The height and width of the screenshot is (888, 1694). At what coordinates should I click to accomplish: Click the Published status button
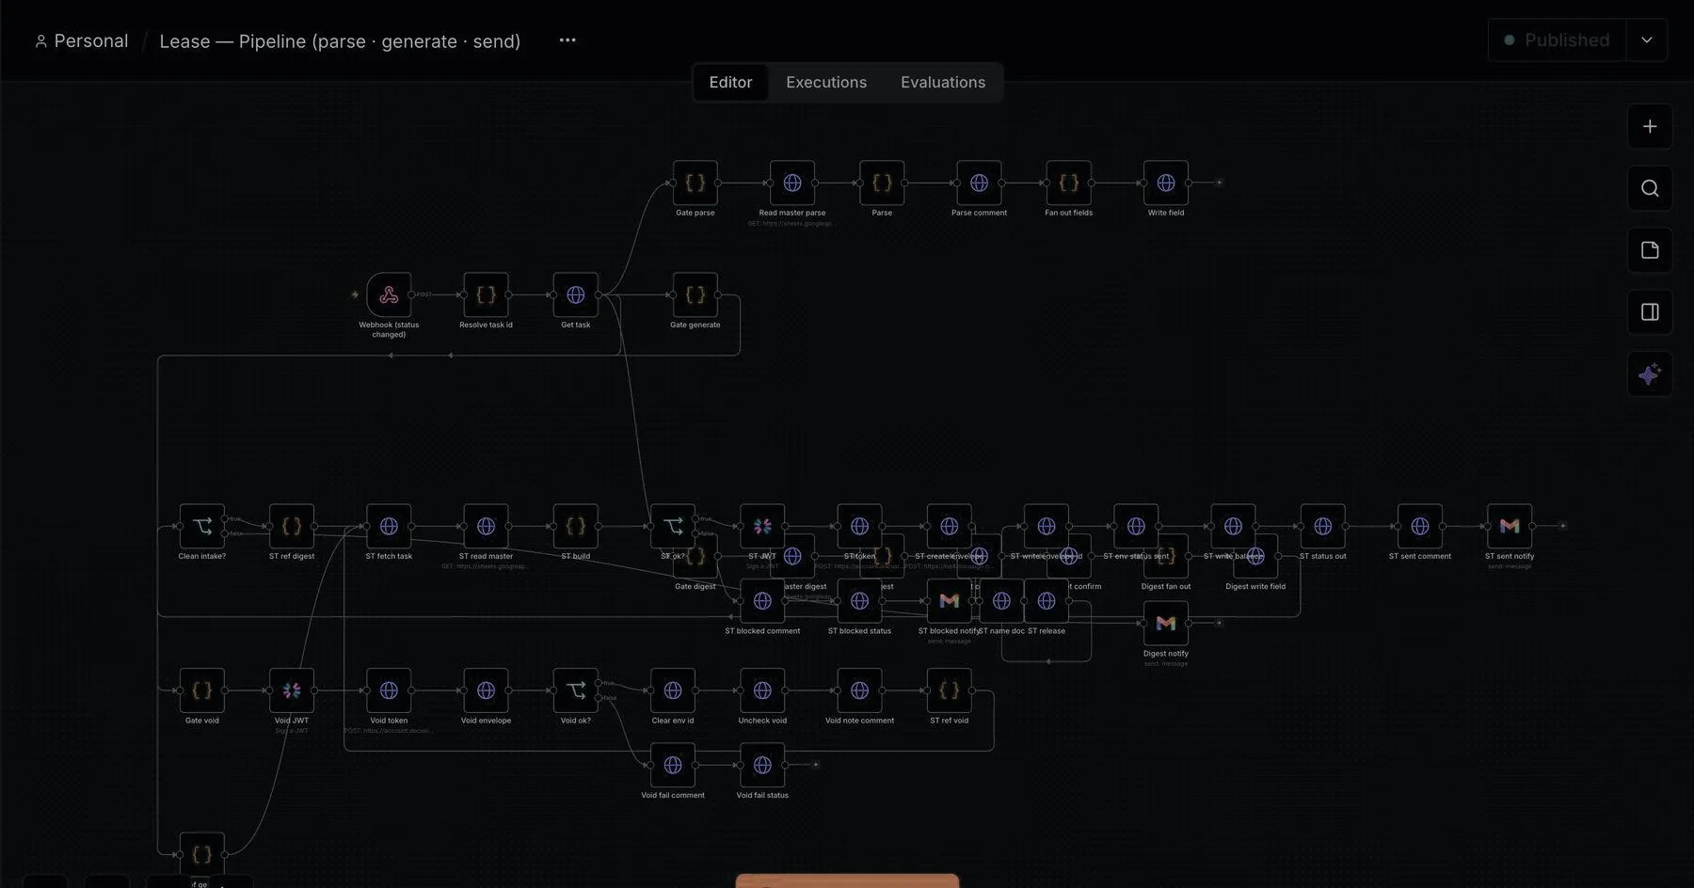point(1558,40)
